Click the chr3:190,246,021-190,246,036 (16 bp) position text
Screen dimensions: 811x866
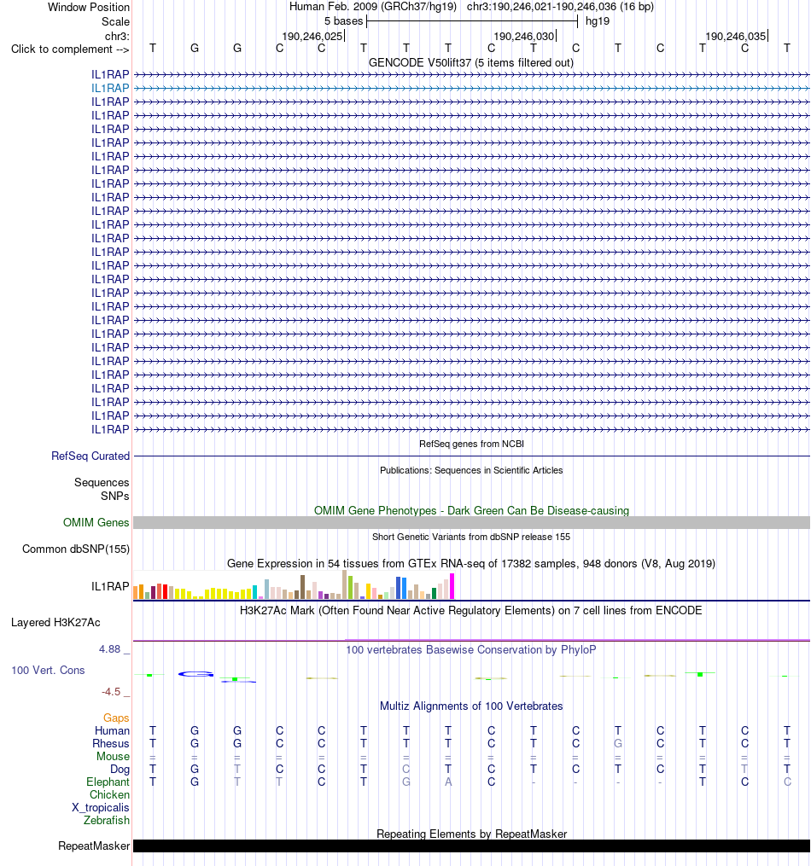[560, 7]
